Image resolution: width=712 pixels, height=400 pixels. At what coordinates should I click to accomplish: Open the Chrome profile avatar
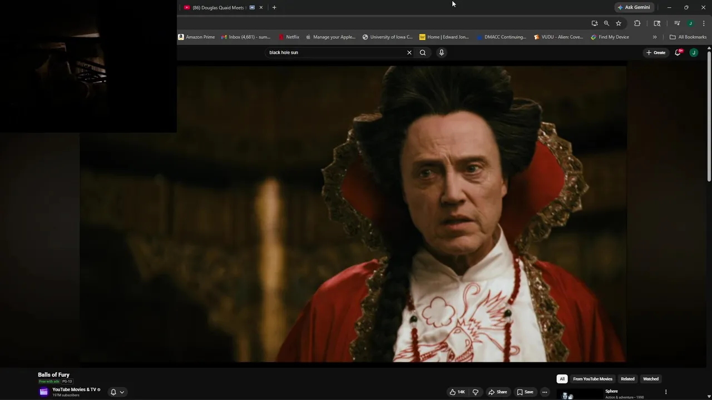coord(690,23)
